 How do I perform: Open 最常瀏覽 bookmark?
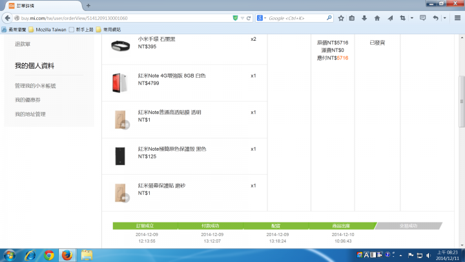point(14,29)
